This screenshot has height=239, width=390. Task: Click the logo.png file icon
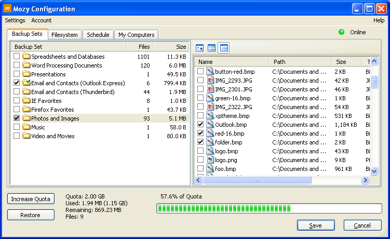tap(210, 160)
